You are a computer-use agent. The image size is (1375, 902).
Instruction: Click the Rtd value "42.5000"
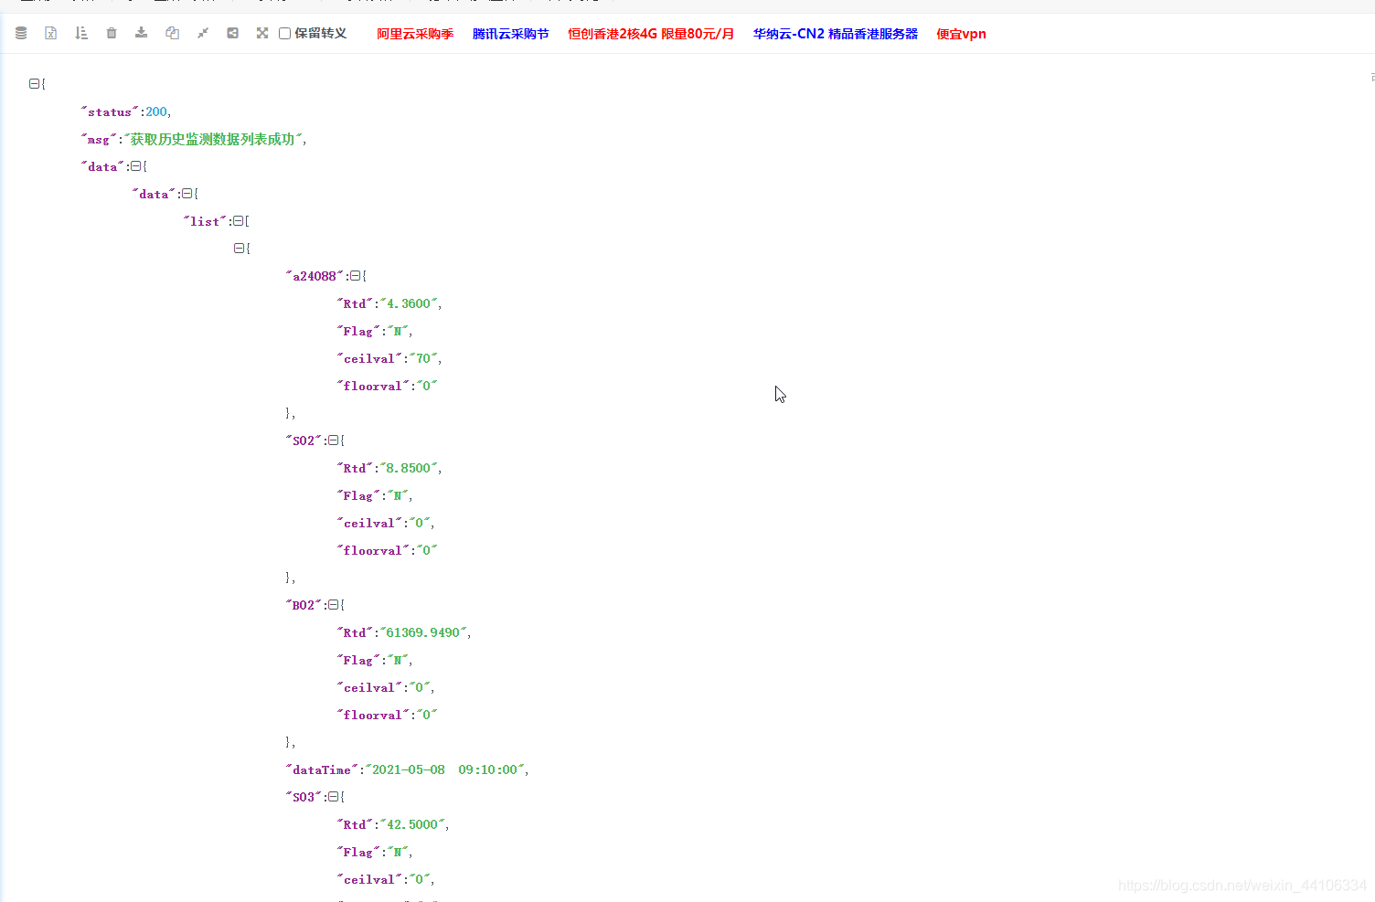[412, 824]
